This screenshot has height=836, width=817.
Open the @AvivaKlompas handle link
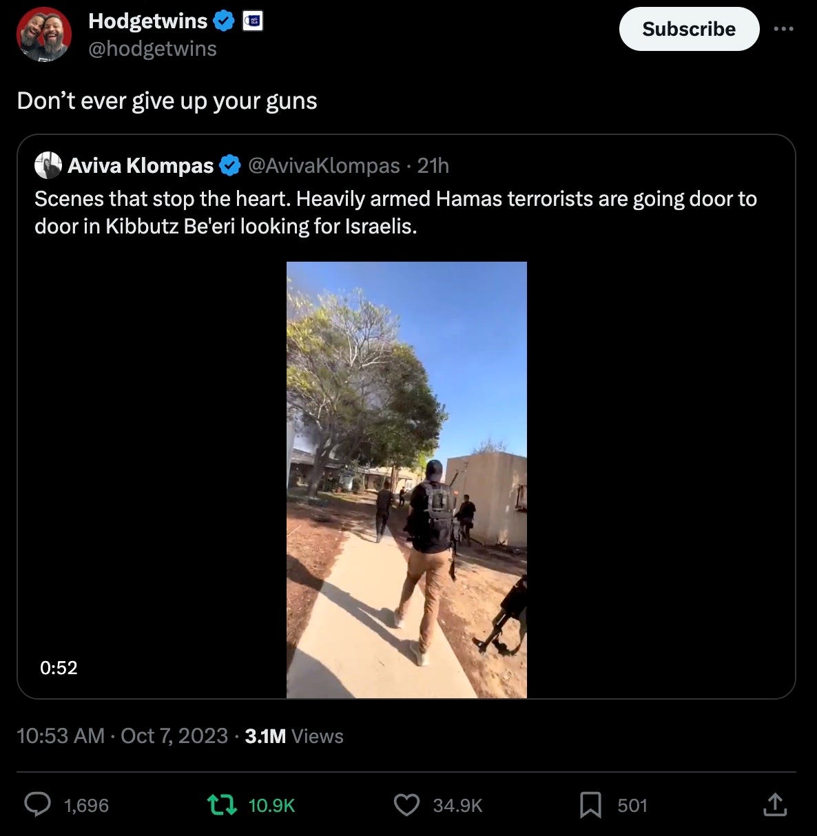coord(323,165)
